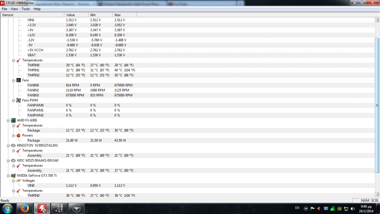Select the VBAT row
The height and width of the screenshot is (214, 380).
(x=187, y=55)
